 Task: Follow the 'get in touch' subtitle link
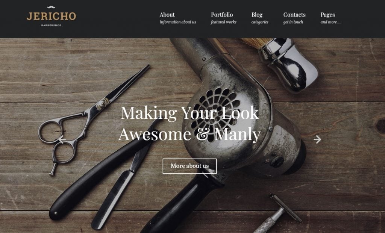coord(293,22)
